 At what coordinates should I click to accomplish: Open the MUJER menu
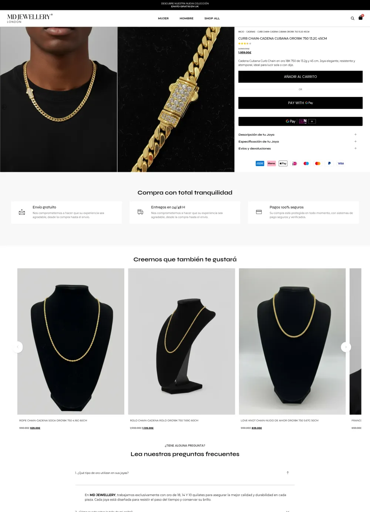pyautogui.click(x=163, y=18)
